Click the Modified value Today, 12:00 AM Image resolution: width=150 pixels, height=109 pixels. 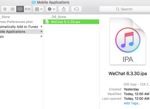click(x=136, y=94)
